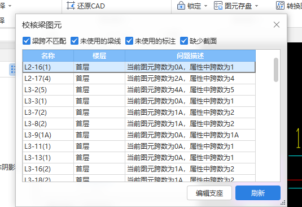Click description cell of L3-7(2) row
The height and width of the screenshot is (207, 302).
coord(190,113)
